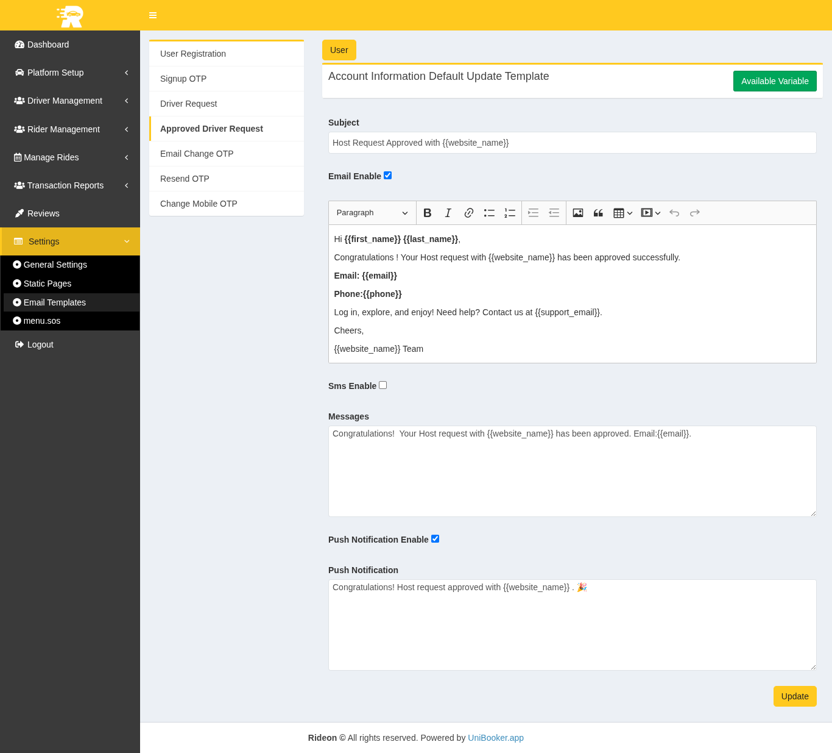Select the Signup OTP template

183,79
